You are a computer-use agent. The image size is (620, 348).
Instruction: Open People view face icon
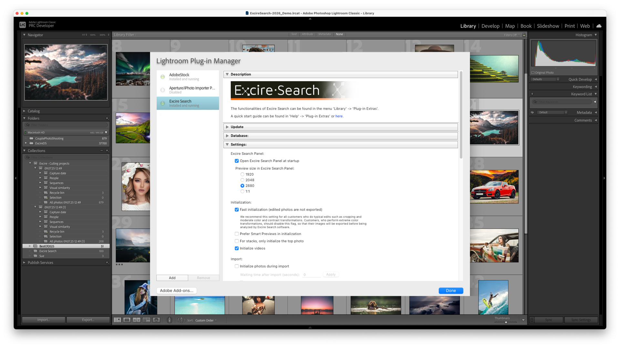click(x=156, y=320)
